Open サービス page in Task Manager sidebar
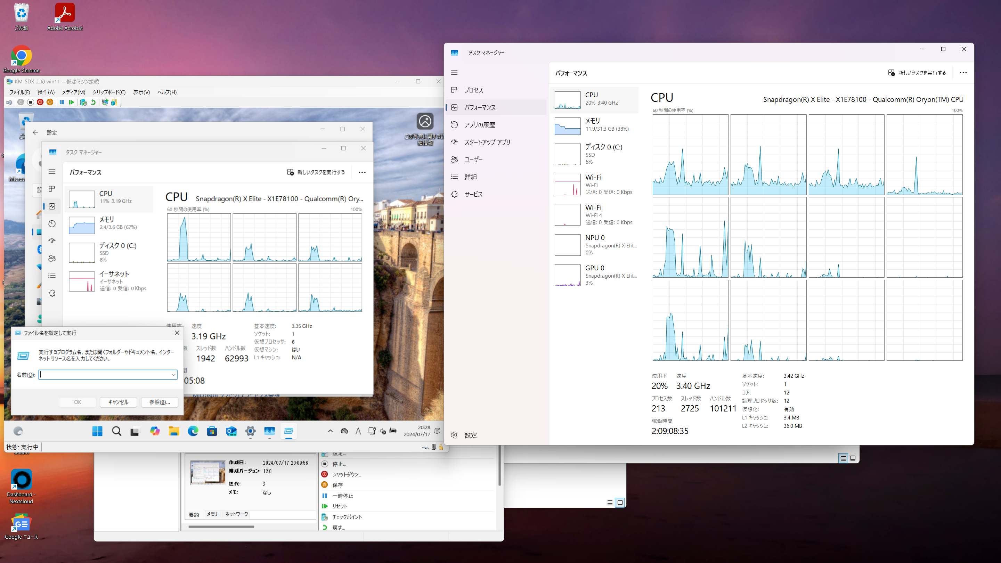This screenshot has height=563, width=1001. coord(475,194)
